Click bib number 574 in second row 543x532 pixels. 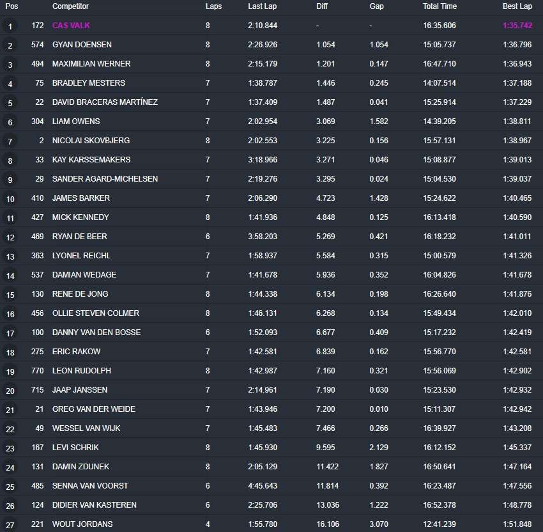[x=37, y=45]
